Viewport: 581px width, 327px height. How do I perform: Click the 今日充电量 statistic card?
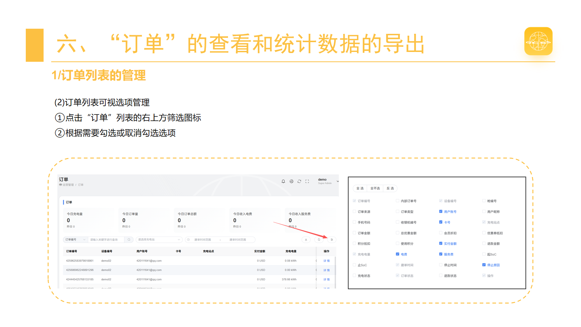88,220
